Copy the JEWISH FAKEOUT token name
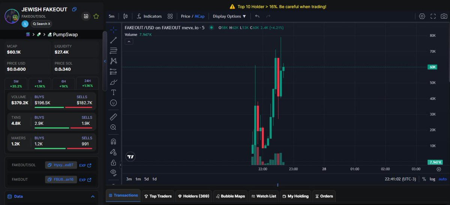This screenshot has width=450, height=205. [x=74, y=9]
